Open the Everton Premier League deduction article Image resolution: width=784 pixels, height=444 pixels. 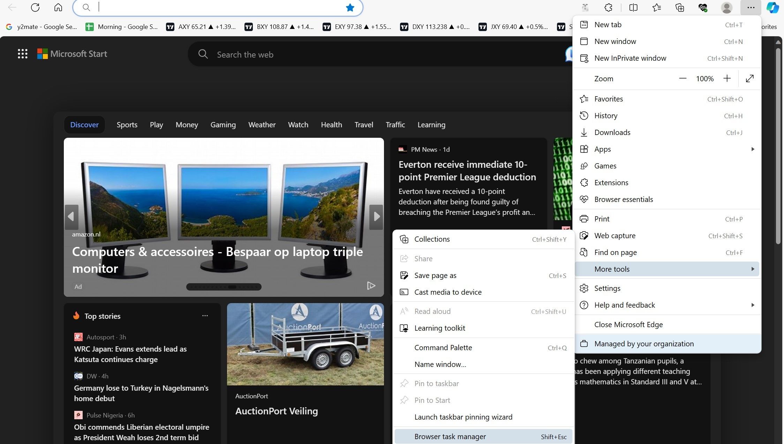[467, 171]
